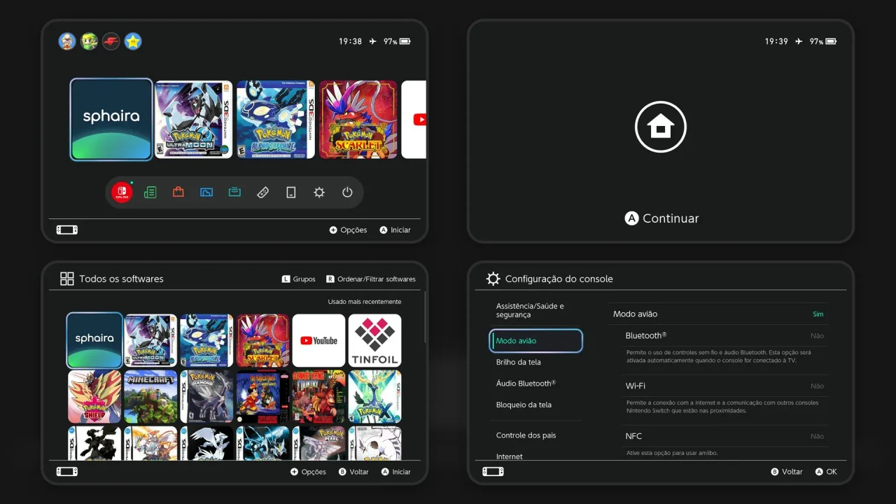Open the Virtual Game Cards icon in dock
The height and width of the screenshot is (504, 896).
pos(291,192)
